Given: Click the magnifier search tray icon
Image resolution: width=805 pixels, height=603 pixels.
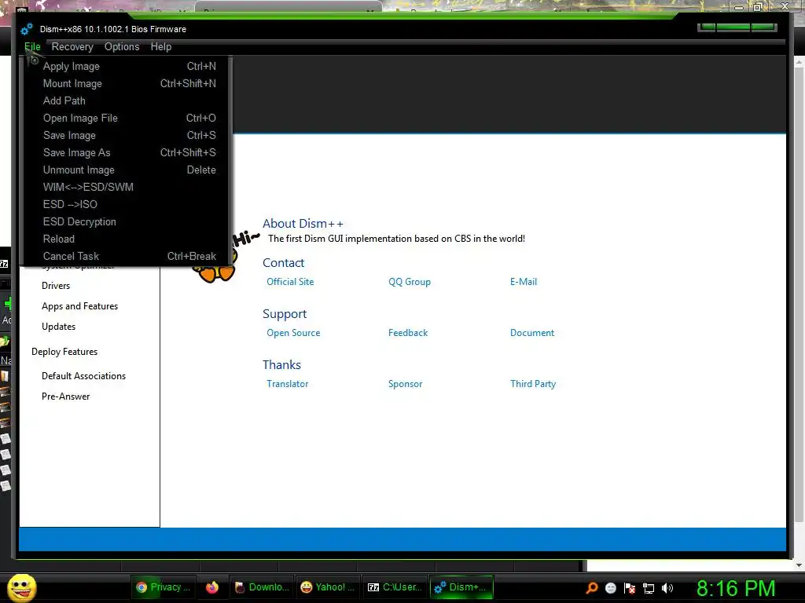Looking at the screenshot, I should [592, 588].
